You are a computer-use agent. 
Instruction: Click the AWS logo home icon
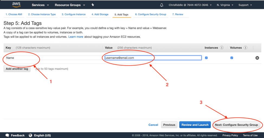click(16, 5)
